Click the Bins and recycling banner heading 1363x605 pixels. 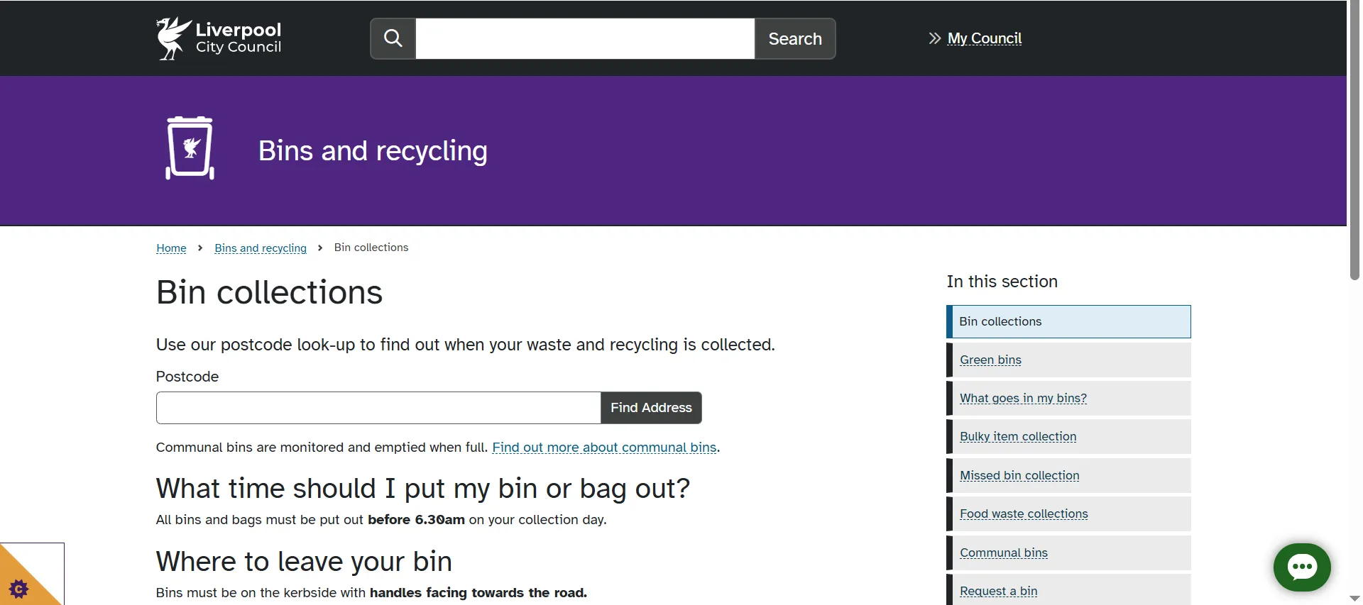(x=373, y=150)
